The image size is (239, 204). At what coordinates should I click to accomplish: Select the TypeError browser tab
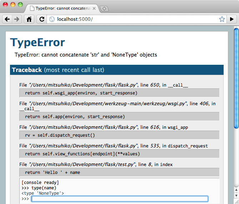pos(63,8)
